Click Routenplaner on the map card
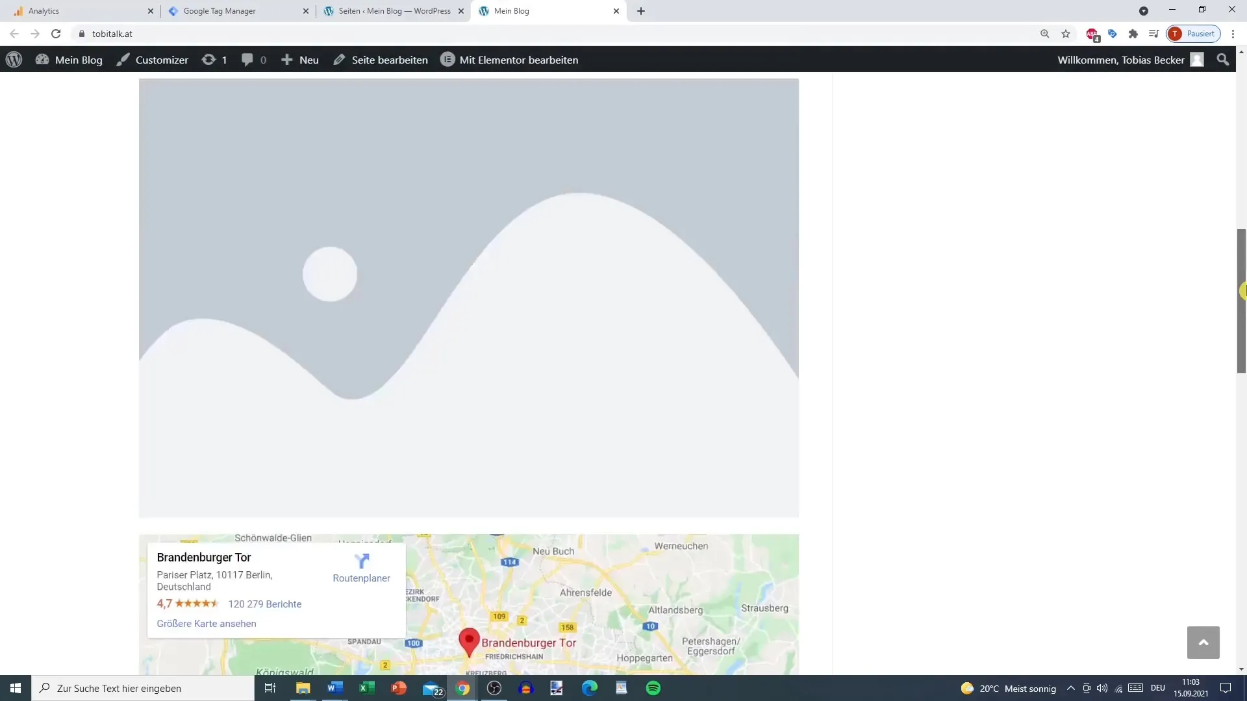 (x=362, y=568)
